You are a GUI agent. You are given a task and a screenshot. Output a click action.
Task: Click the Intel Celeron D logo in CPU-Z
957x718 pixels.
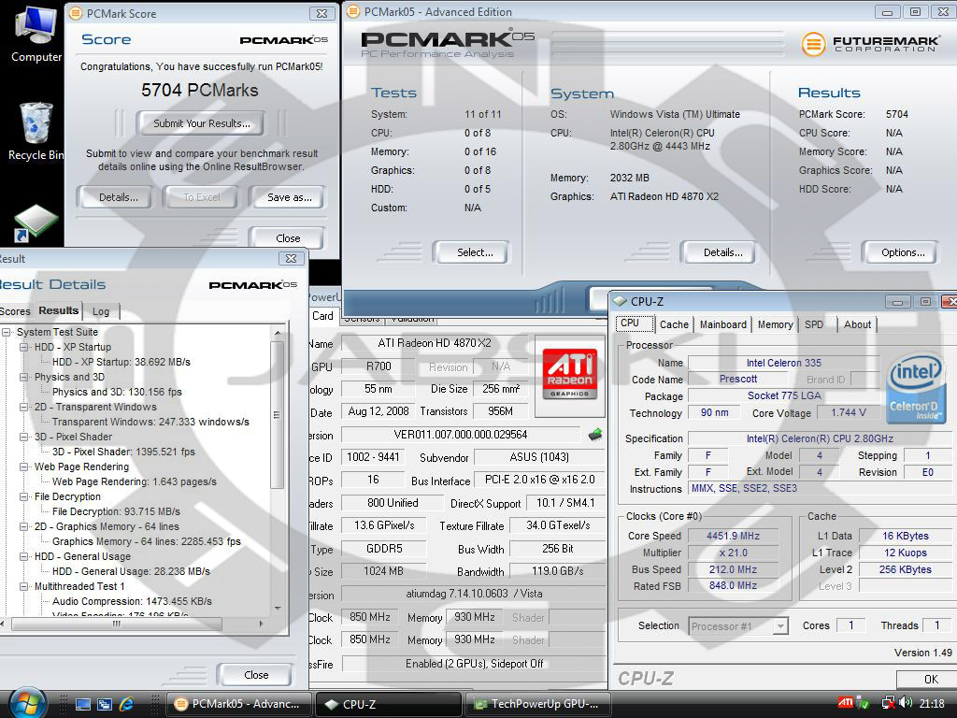coord(916,387)
